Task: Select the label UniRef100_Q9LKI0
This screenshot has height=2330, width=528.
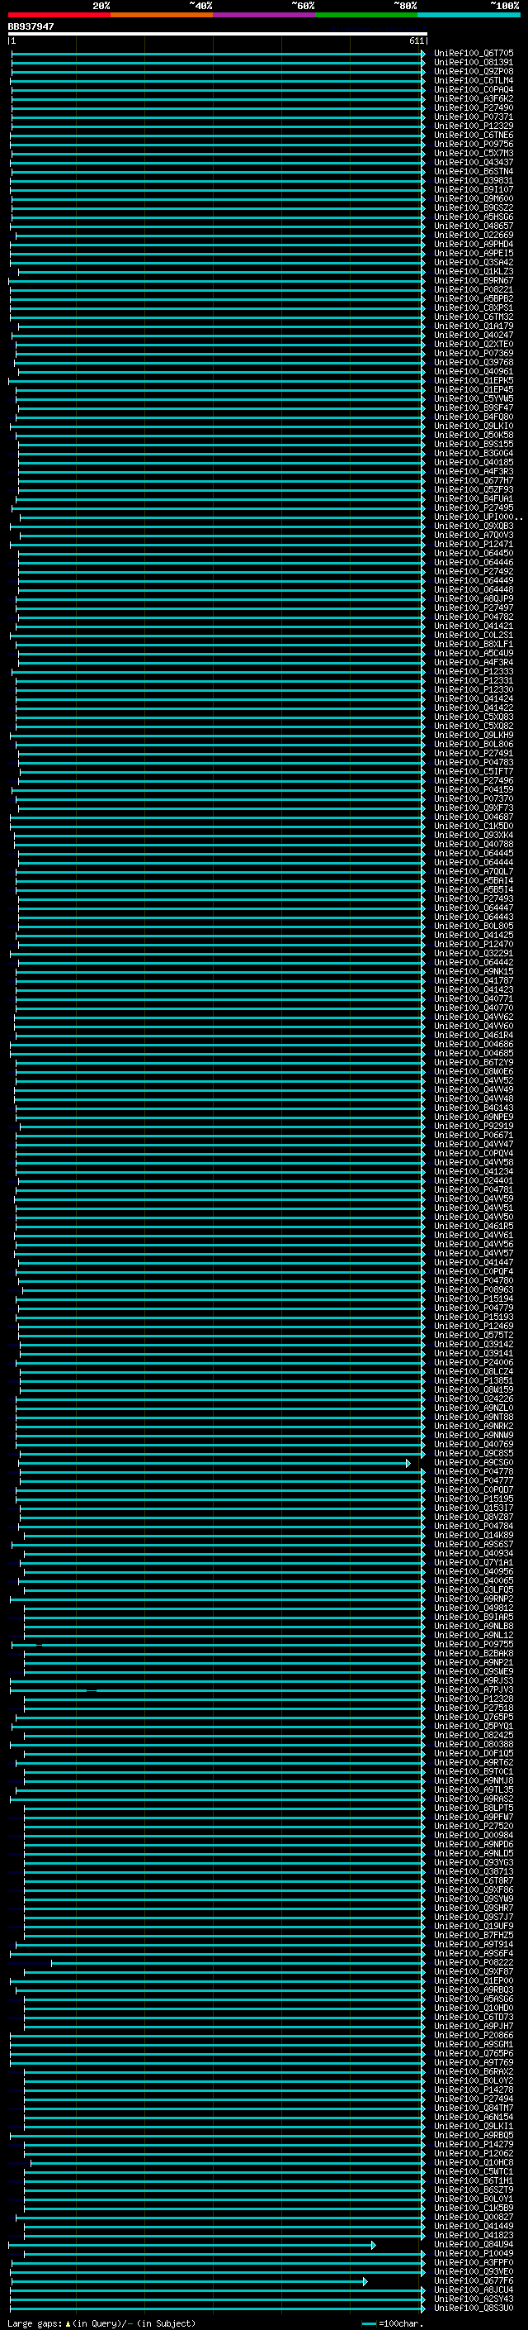Action: pyautogui.click(x=473, y=426)
